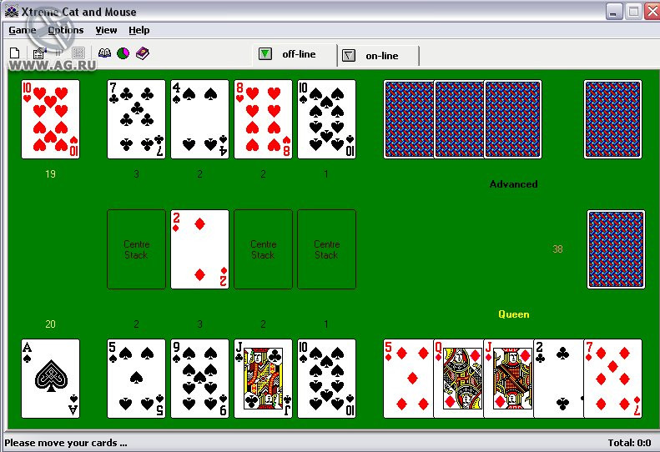Click the pile count 20

[x=51, y=324]
